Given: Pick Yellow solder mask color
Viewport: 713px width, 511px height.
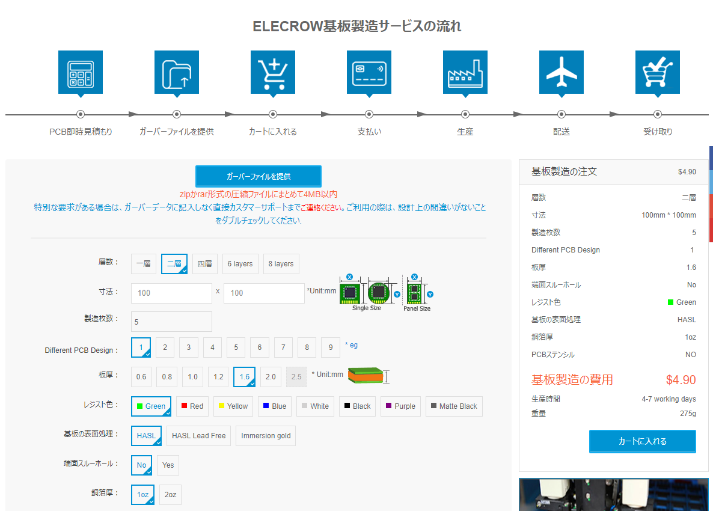Looking at the screenshot, I should (x=233, y=406).
